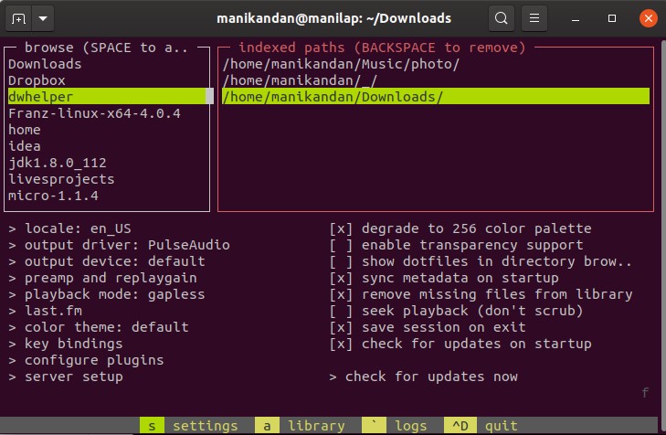Open the terminal hamburger menu
The image size is (666, 435).
[534, 18]
